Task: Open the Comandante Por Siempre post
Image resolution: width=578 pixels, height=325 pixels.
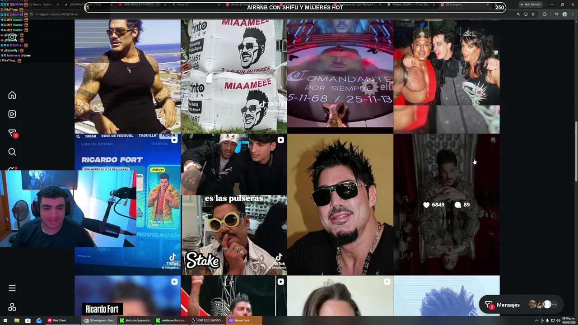Action: pos(340,76)
